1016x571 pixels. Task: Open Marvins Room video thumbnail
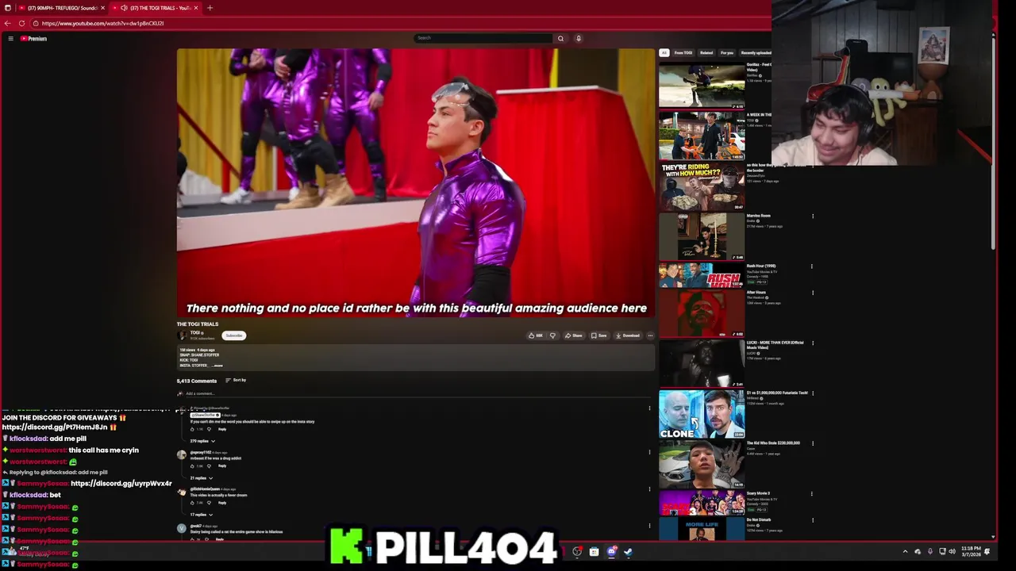tap(702, 236)
